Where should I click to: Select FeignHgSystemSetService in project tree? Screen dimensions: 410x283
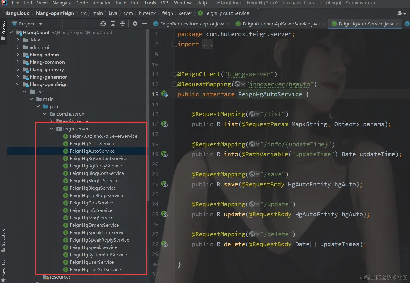tap(98, 255)
